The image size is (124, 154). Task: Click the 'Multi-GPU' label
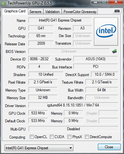pyautogui.click(x=18, y=129)
